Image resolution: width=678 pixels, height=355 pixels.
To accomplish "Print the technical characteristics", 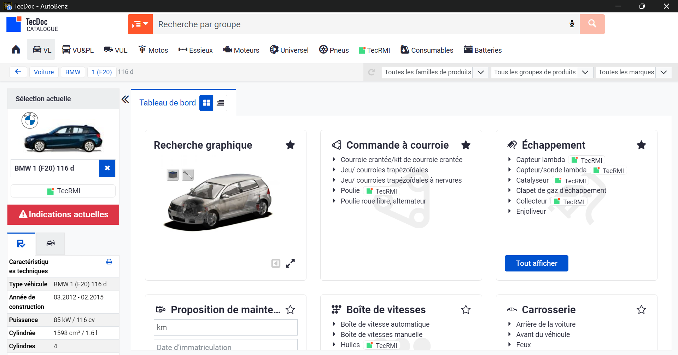I will [109, 262].
